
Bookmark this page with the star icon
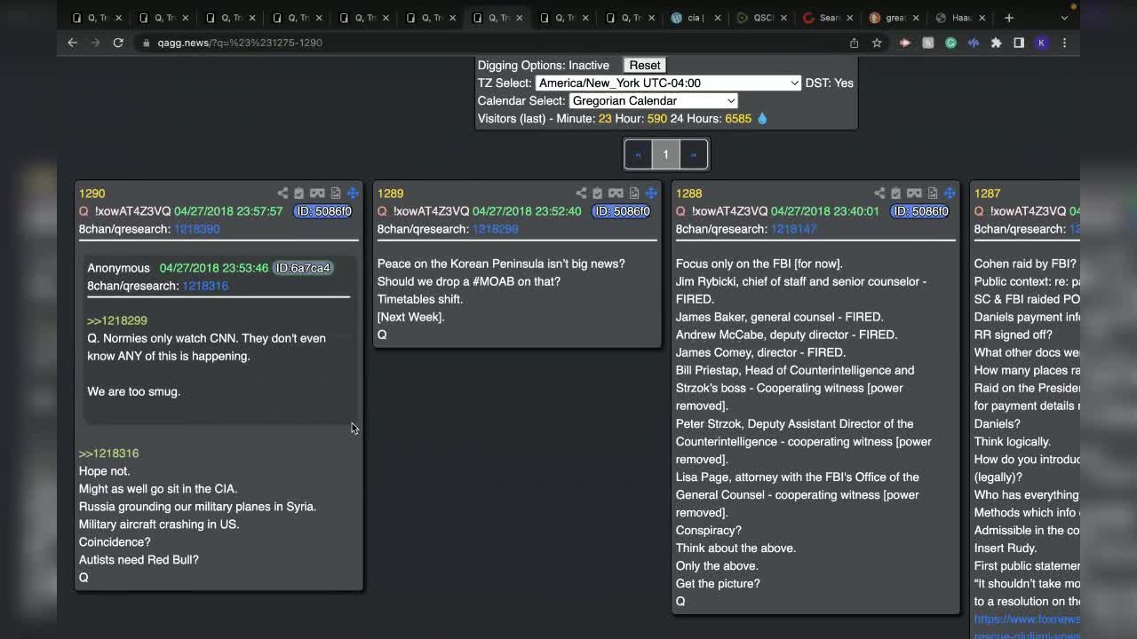(x=877, y=43)
